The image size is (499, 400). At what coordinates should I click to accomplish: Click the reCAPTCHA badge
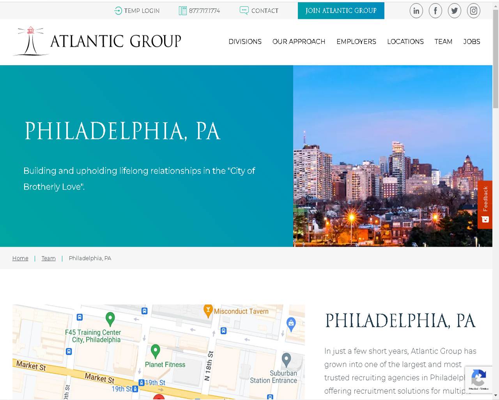(478, 380)
